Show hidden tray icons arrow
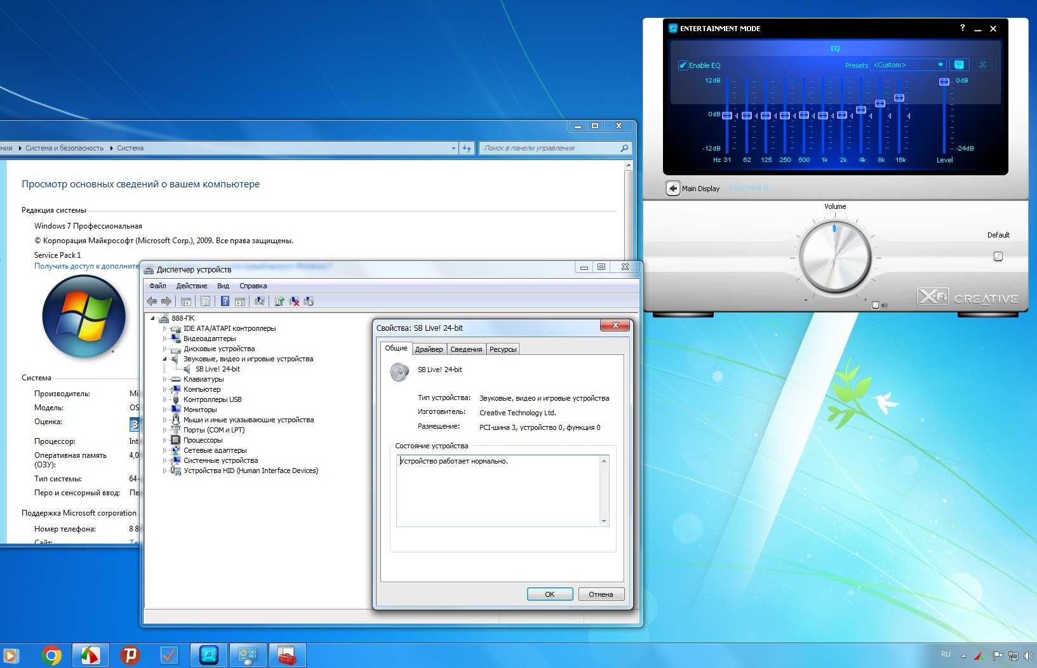The image size is (1037, 668). tap(963, 656)
